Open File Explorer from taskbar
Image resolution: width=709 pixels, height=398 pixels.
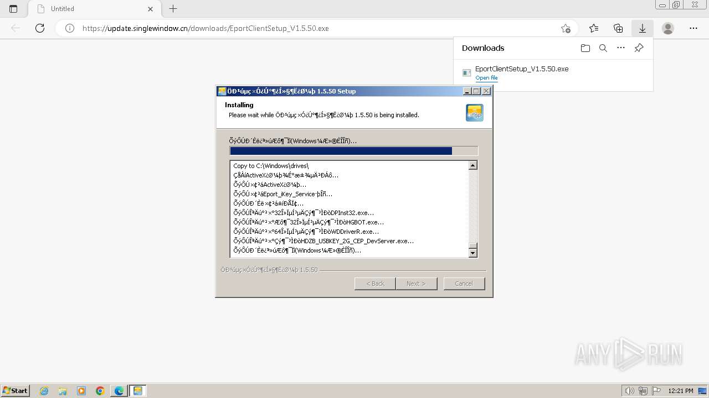click(x=63, y=391)
